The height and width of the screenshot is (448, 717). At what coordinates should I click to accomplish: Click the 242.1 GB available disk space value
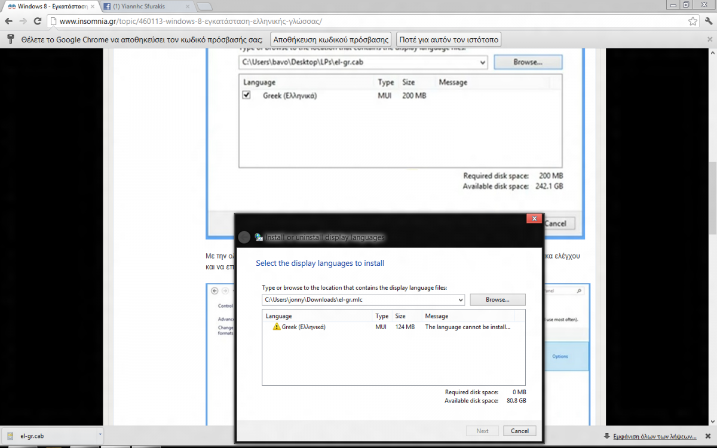(x=549, y=186)
